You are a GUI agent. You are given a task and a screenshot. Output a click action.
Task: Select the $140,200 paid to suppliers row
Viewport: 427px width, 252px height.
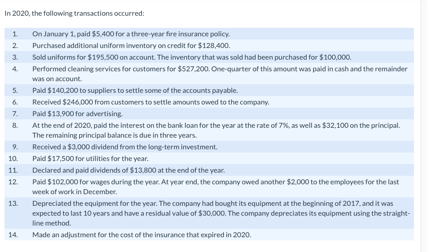[x=209, y=90]
